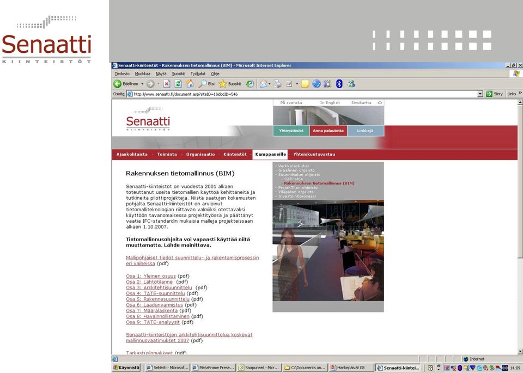523x373 pixels.
Task: Click the Internet zone globe in status bar
Action: (x=466, y=359)
